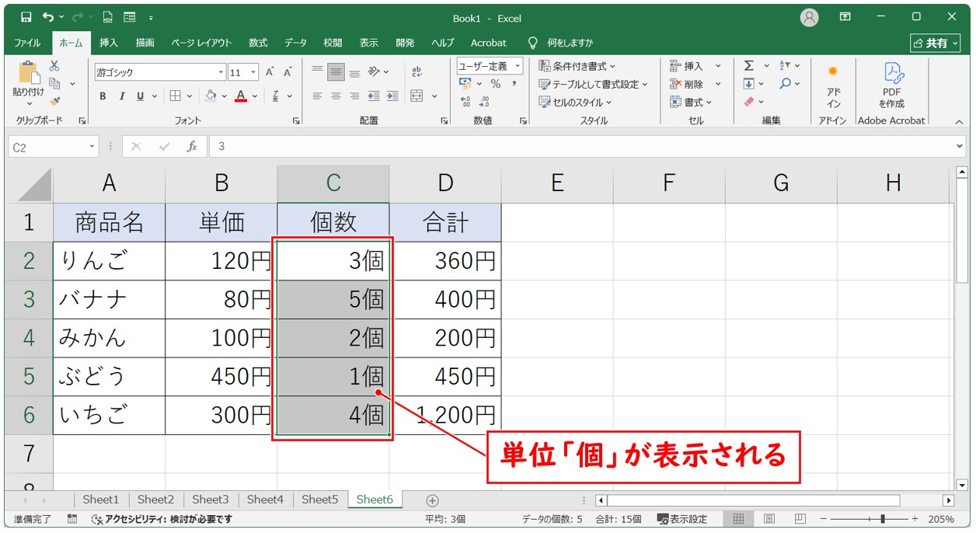This screenshot has height=533, width=976.
Task: Expand the 条件付き書式 dropdown
Action: pyautogui.click(x=577, y=66)
